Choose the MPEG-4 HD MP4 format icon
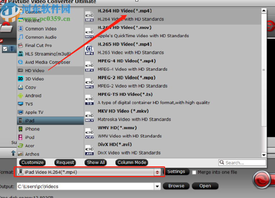The height and width of the screenshot is (198, 275). click(89, 66)
